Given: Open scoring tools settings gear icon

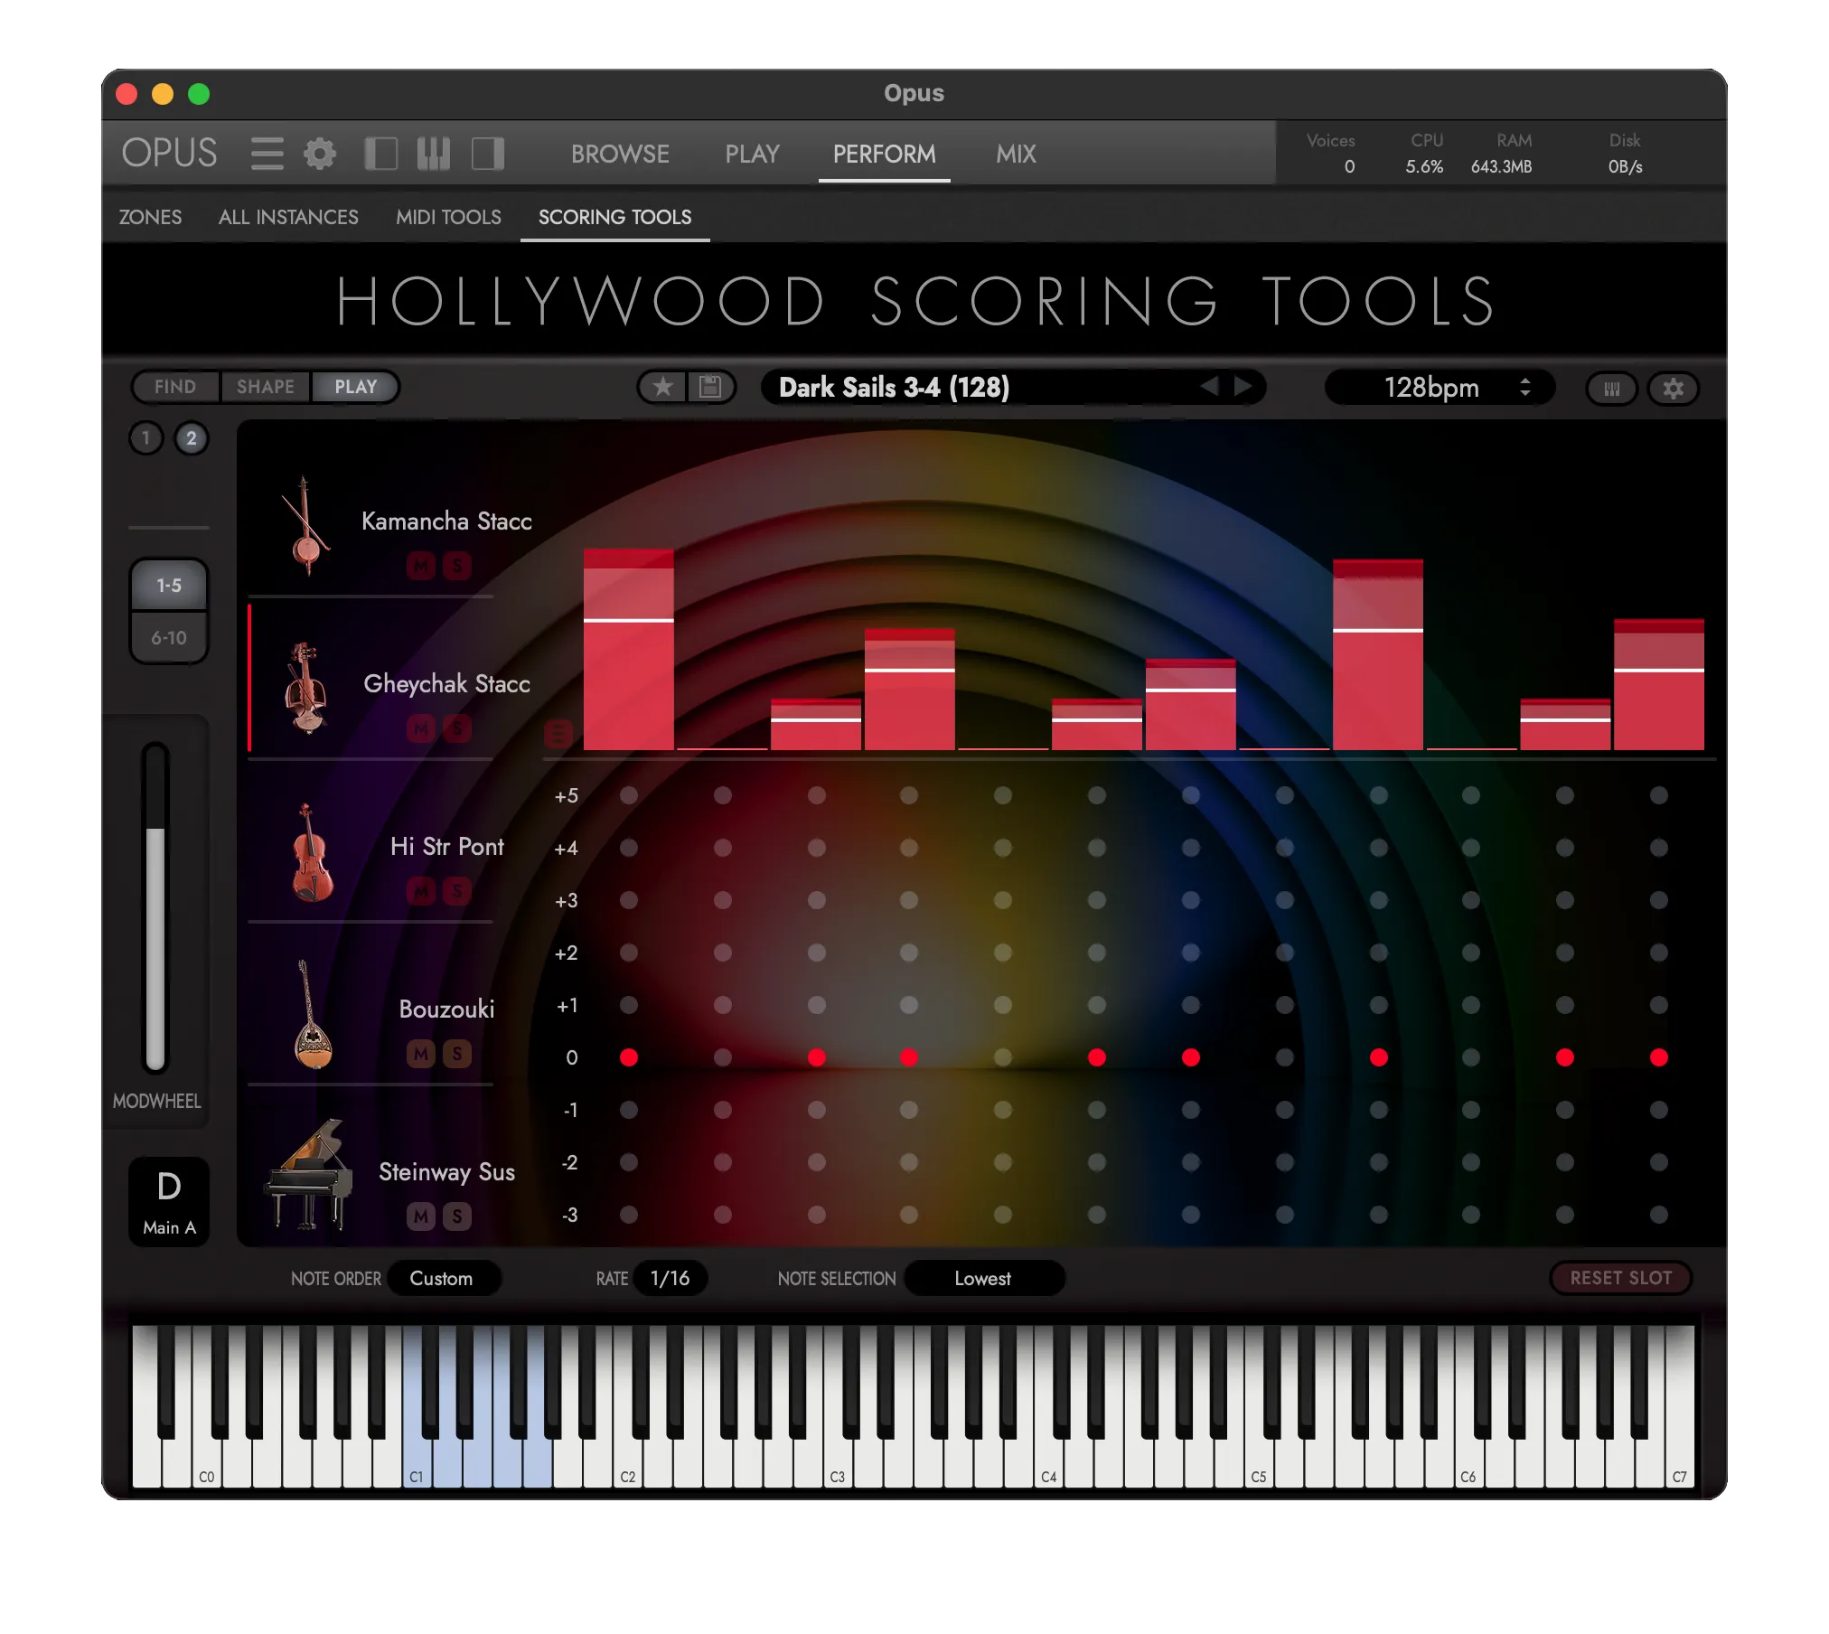Looking at the screenshot, I should [x=1673, y=389].
